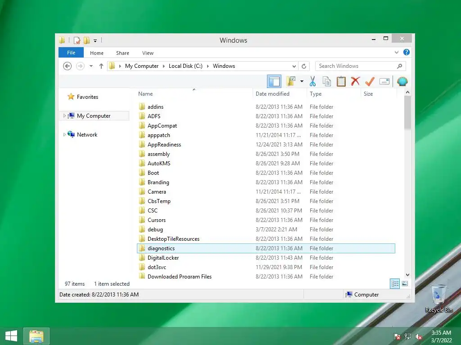Click the vertical scrollbar thumb
The width and height of the screenshot is (461, 345).
(407, 113)
